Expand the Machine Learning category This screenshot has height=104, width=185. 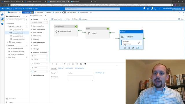pyautogui.click(x=38, y=75)
